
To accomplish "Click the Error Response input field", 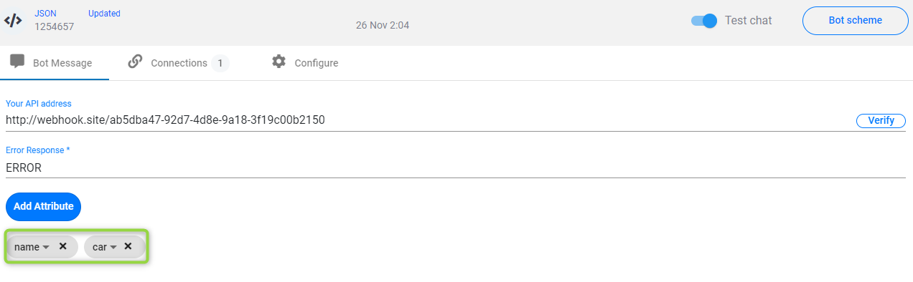I will point(456,168).
